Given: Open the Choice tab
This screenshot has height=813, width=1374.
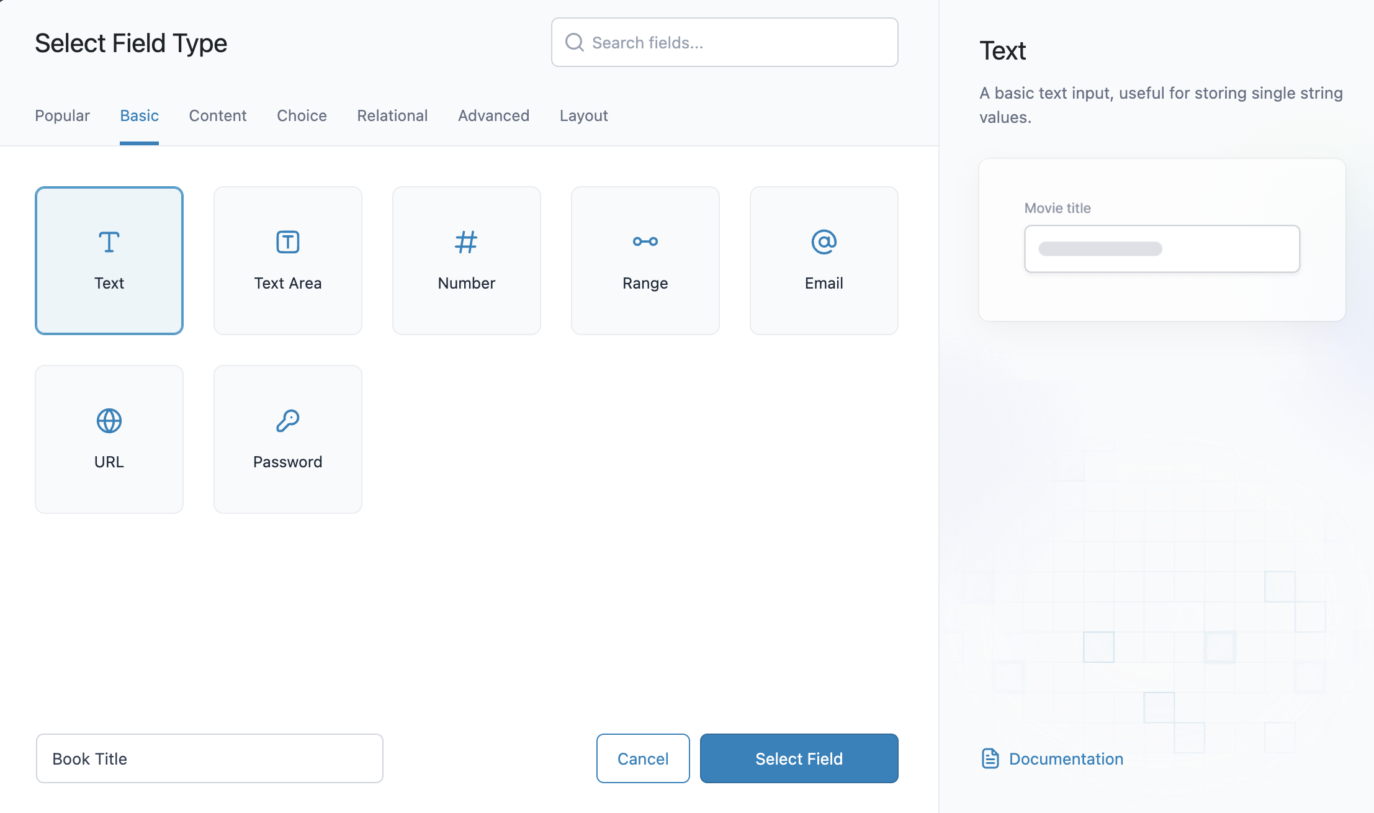Looking at the screenshot, I should click(302, 115).
